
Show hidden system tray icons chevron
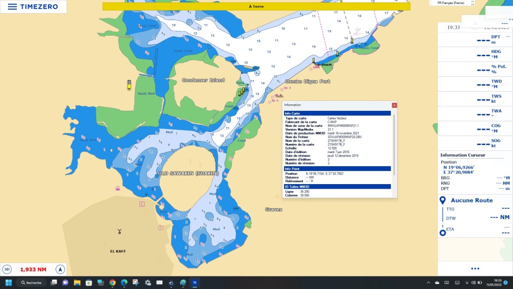point(428,282)
